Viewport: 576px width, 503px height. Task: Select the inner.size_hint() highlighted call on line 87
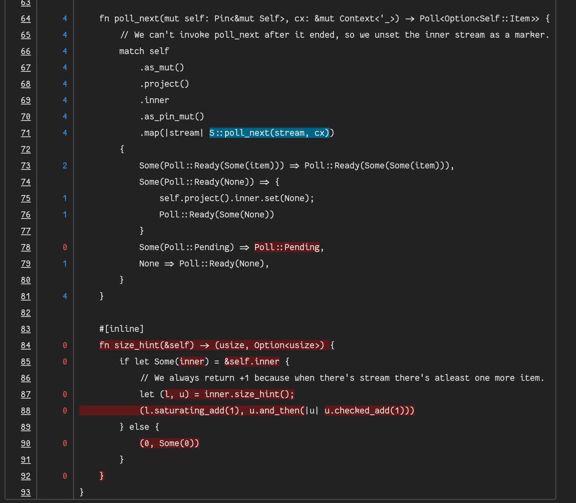(249, 394)
